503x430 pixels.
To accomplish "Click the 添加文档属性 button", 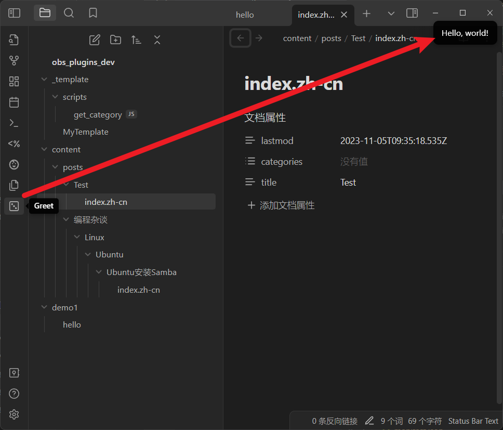I will [x=281, y=205].
